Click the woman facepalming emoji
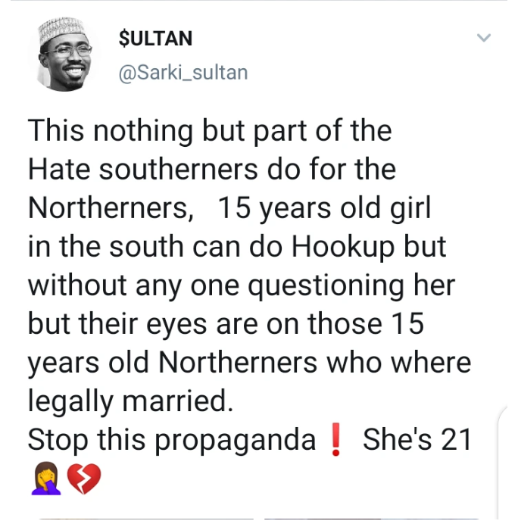 pos(46,479)
